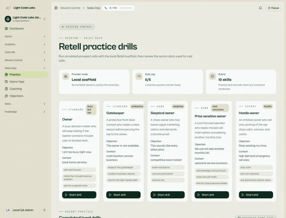Start drill for Price sensitive owner
Screen dimensions: 286x218
click(211, 195)
